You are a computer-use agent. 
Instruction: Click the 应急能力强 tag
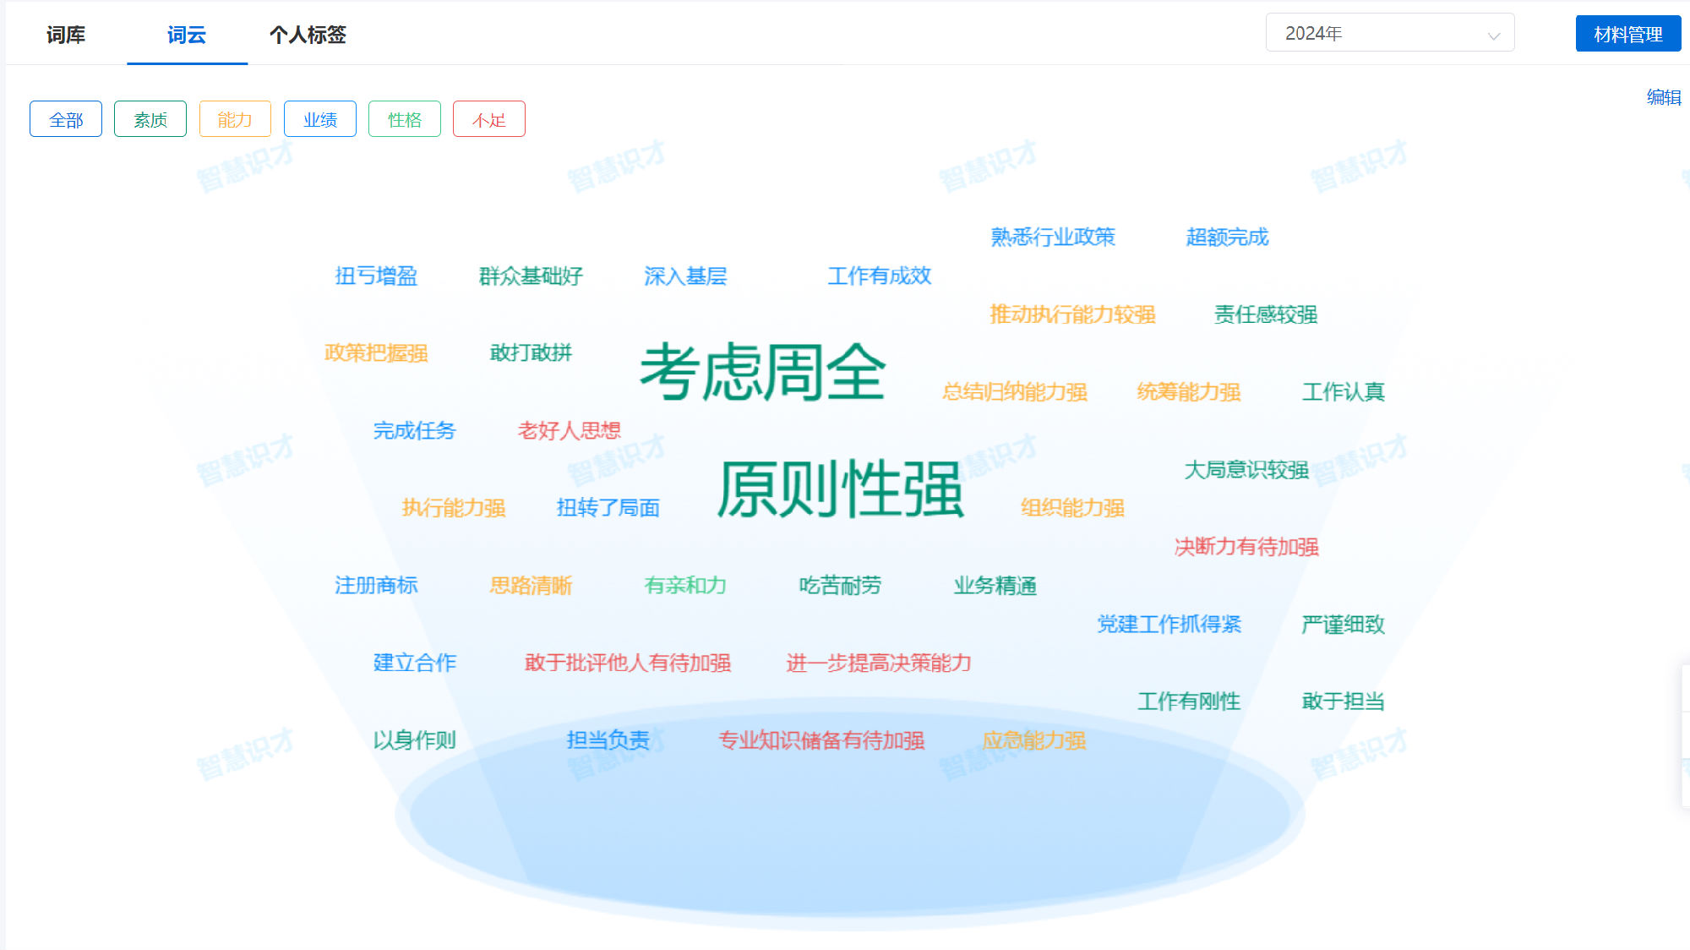point(1038,740)
